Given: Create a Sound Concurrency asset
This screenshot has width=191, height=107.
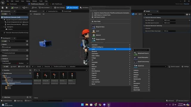Looking at the screenshot, I should tap(141, 62).
